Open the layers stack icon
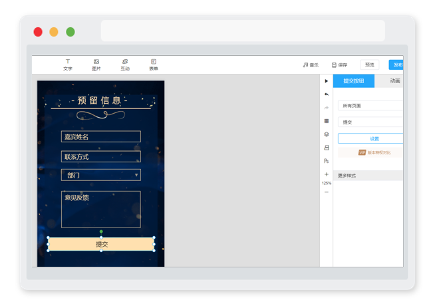The image size is (439, 306). tap(326, 134)
